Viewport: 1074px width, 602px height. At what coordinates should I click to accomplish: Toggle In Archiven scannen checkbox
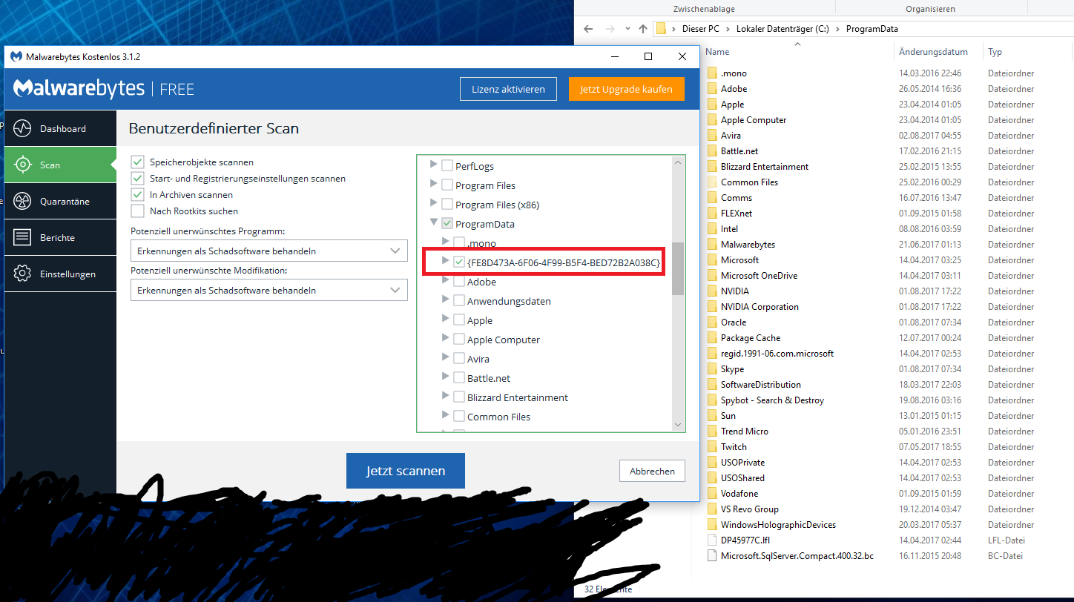pos(137,194)
